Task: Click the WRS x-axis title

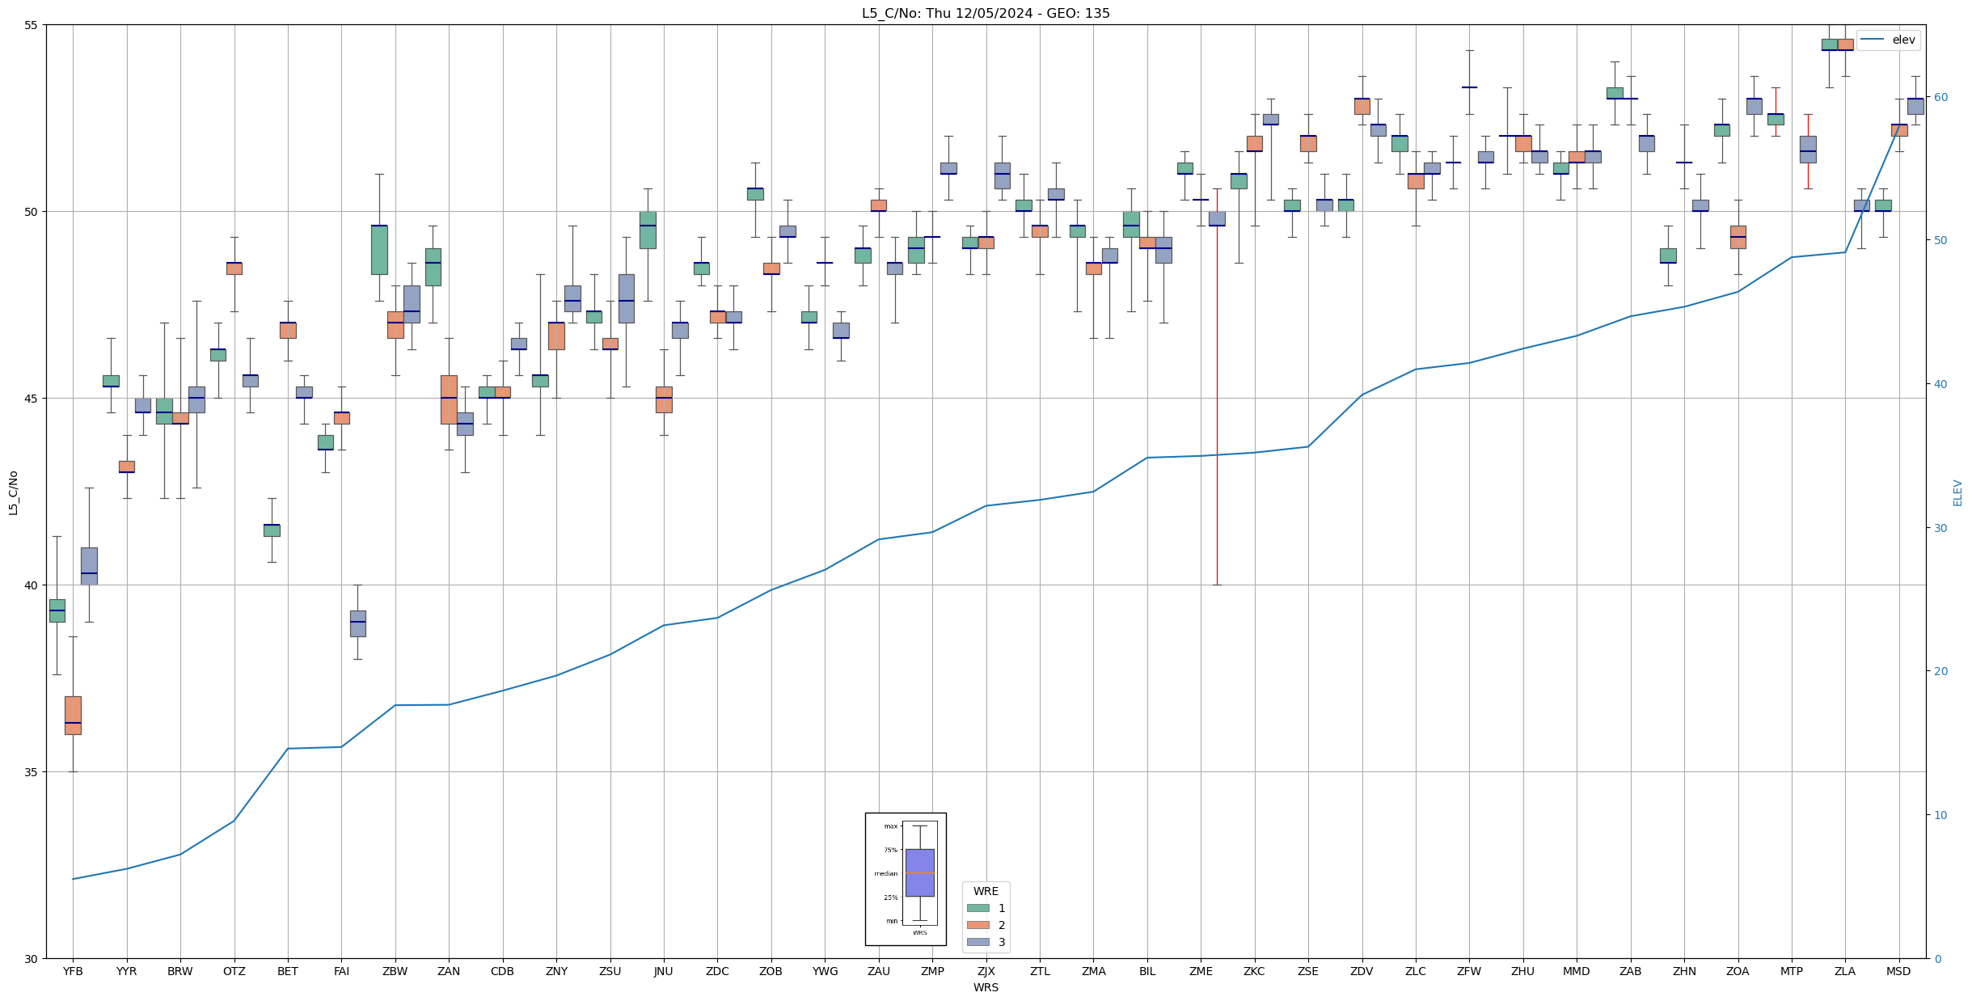Action: click(986, 987)
